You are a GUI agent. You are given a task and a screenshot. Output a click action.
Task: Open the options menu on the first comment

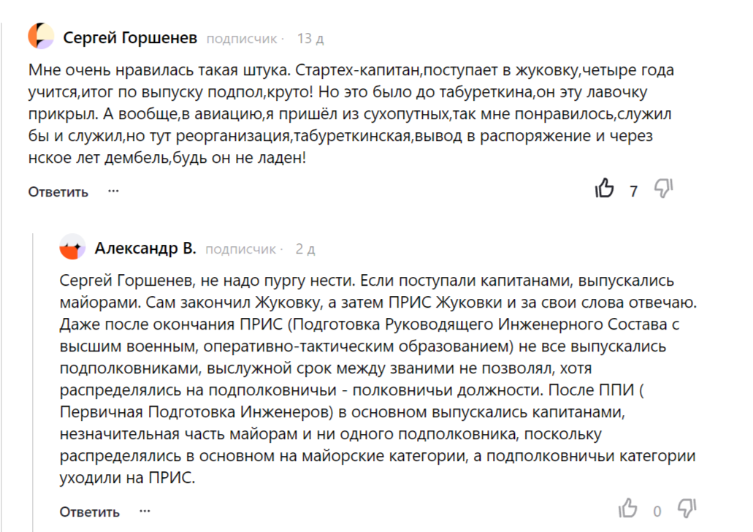pos(113,191)
